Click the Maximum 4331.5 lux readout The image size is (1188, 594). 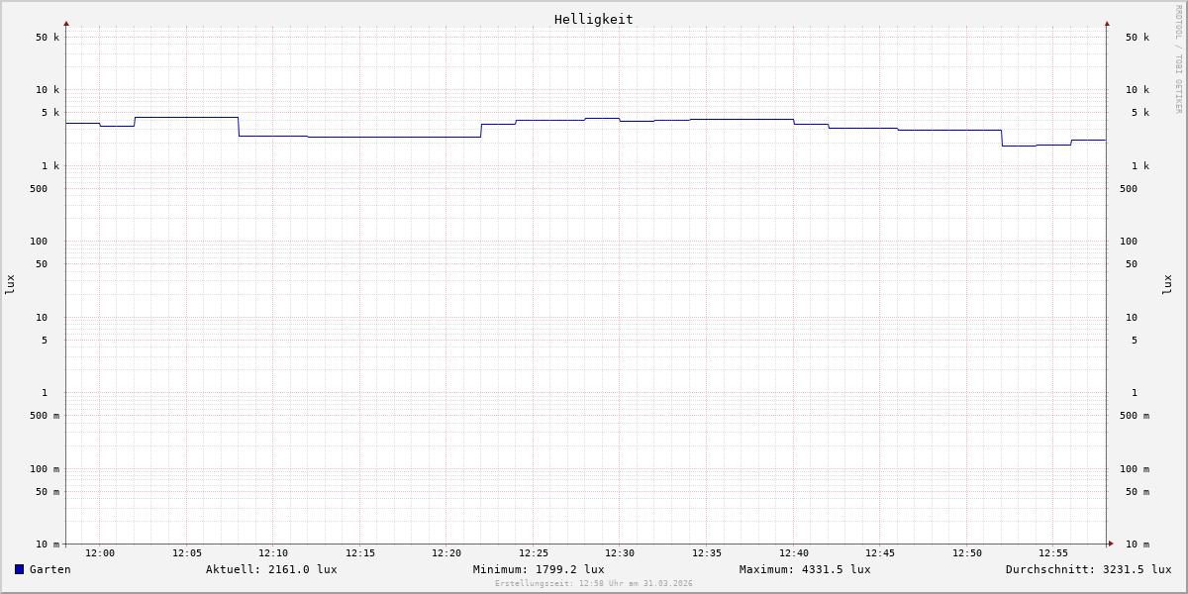[805, 569]
